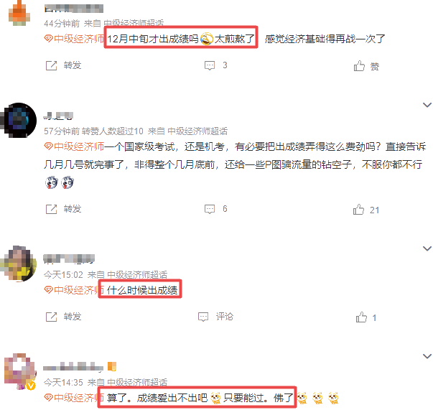
Task: Click 转发 text under the first post
Action: pyautogui.click(x=73, y=66)
